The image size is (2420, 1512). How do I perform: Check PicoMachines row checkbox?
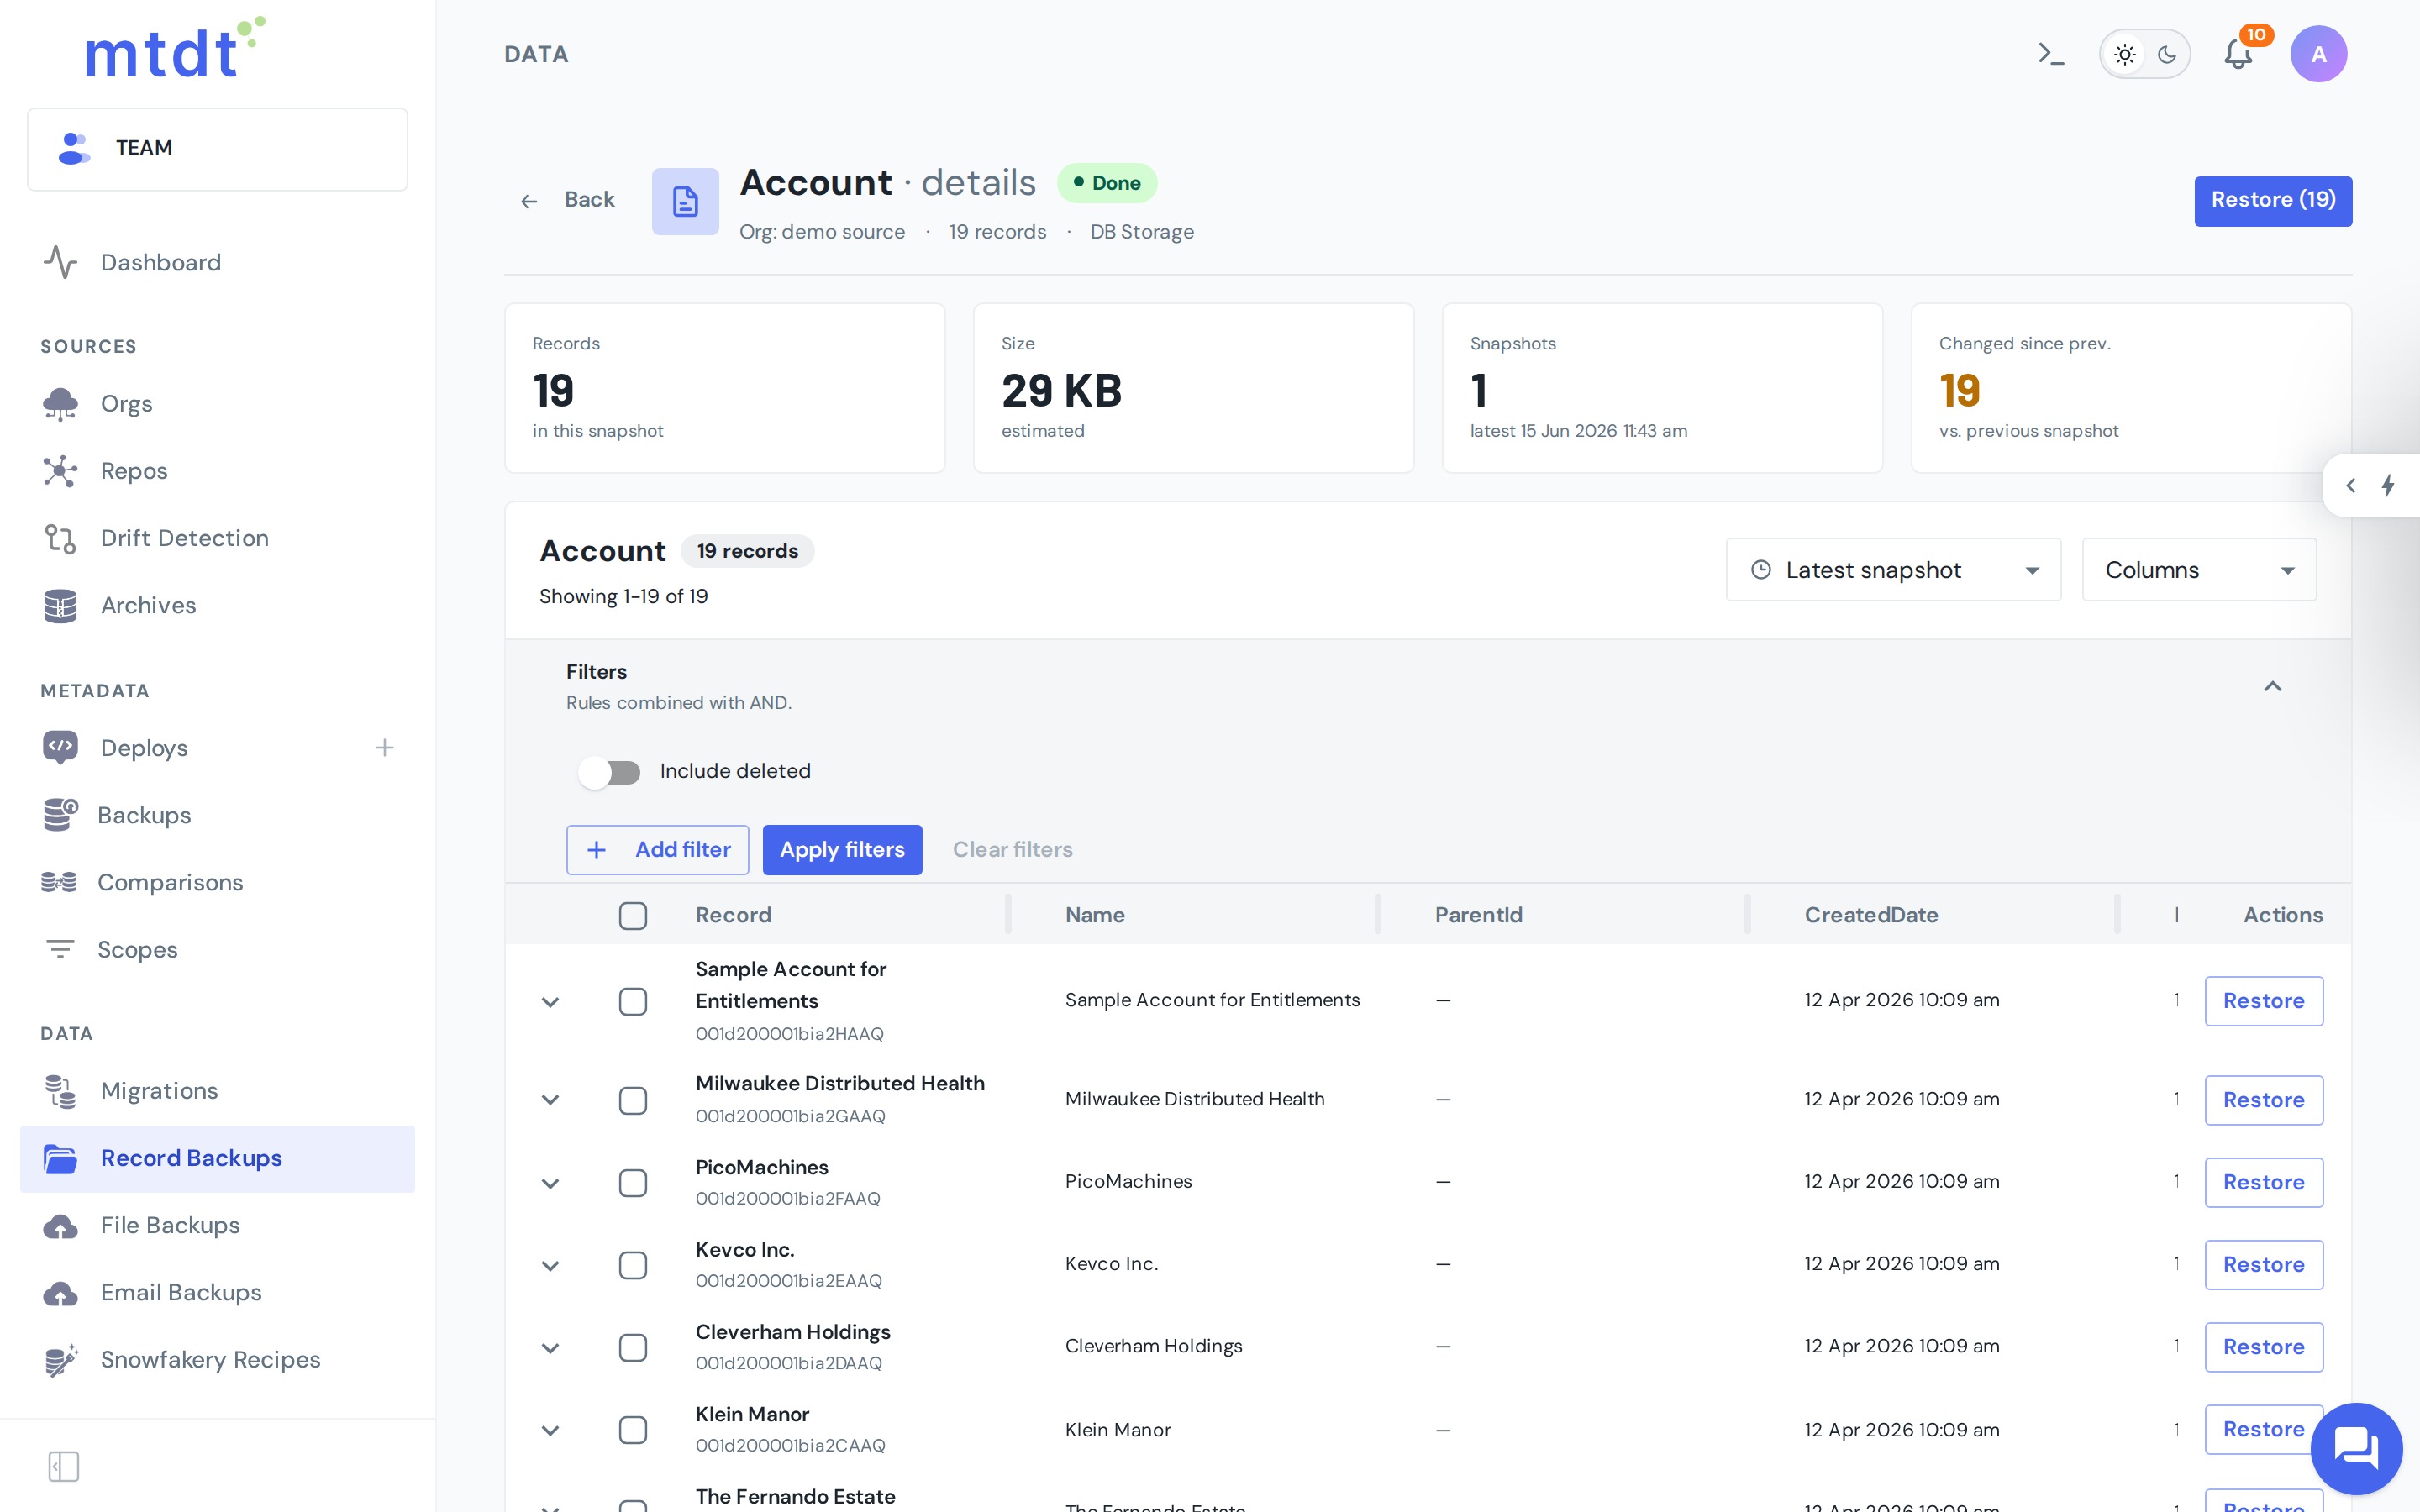pyautogui.click(x=633, y=1183)
